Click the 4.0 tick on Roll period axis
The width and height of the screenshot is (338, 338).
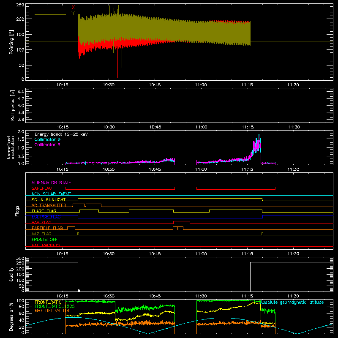[x=21, y=105]
